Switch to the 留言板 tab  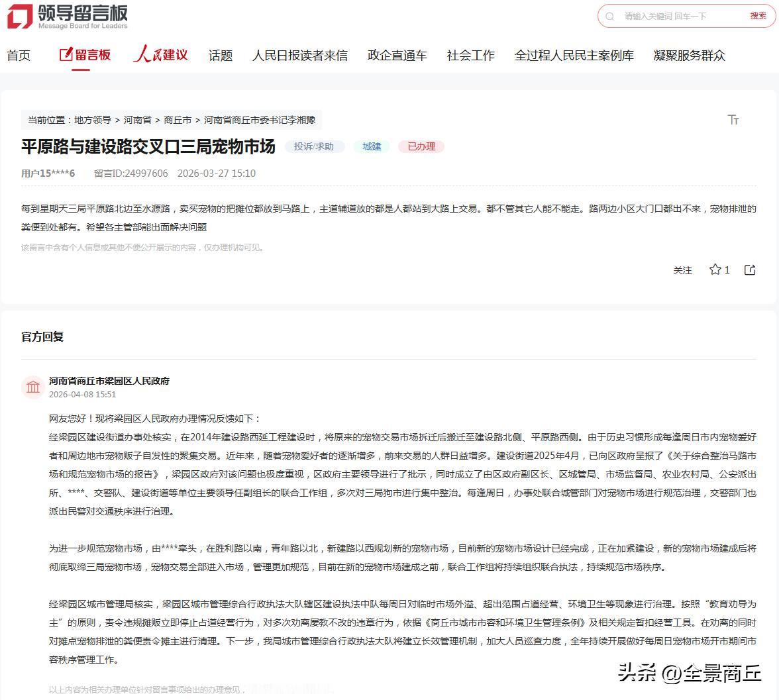click(x=91, y=55)
